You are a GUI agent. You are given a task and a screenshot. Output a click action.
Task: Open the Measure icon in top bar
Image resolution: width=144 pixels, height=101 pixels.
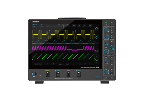click(42, 25)
